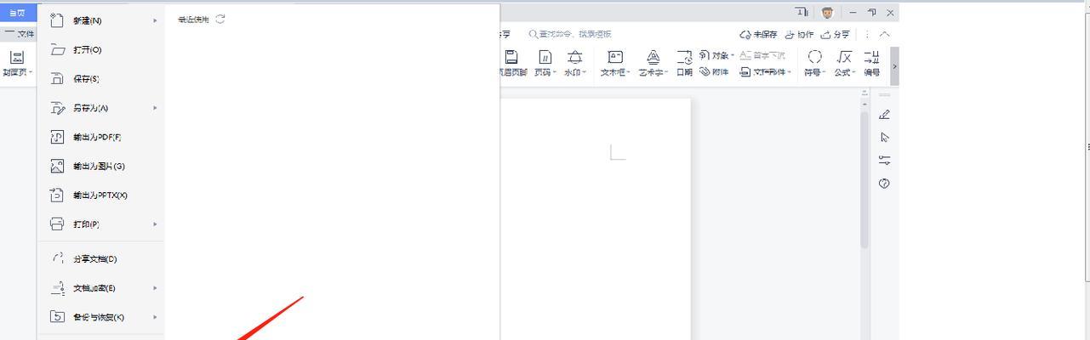Viewport: 1090px width, 340px height.
Task: Expand the 文档加密(E) submenu arrow
Action: [x=155, y=288]
